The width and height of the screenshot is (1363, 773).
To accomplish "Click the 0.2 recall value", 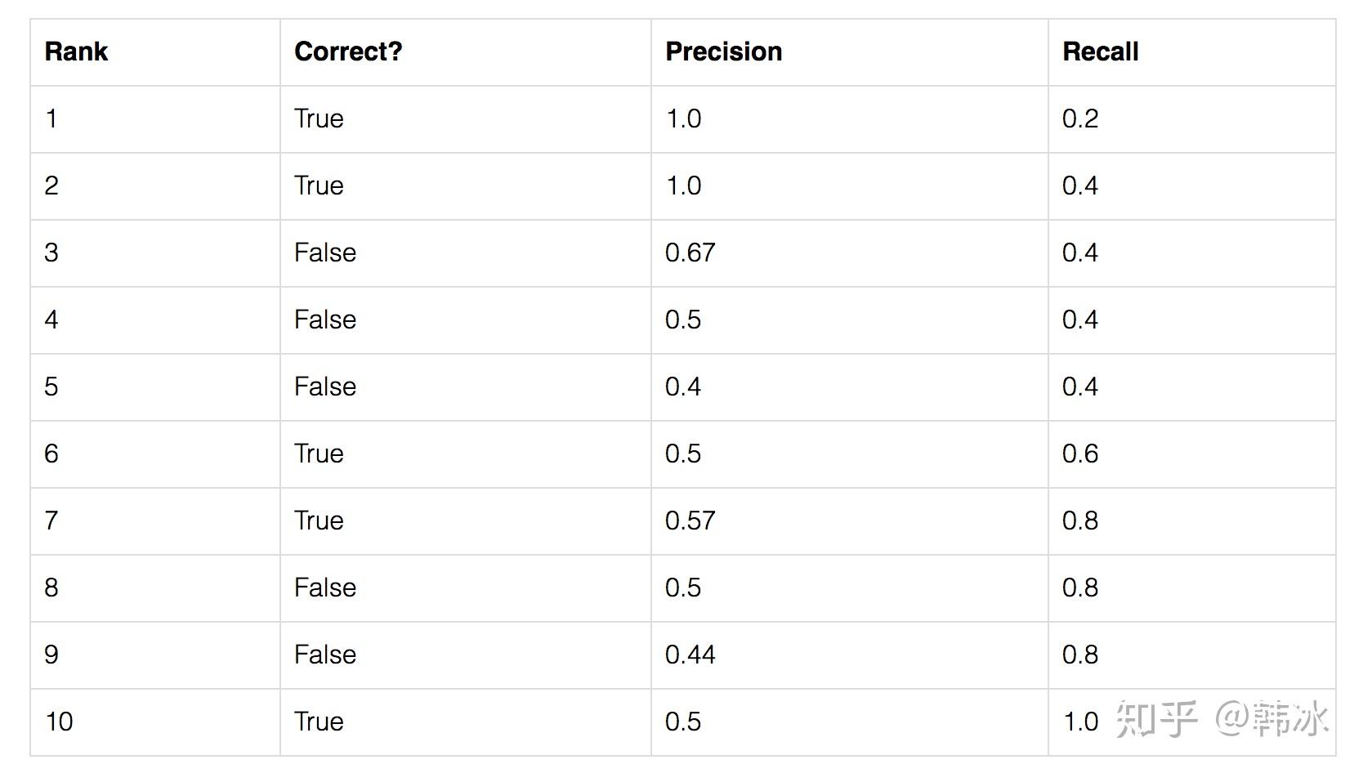I will (1079, 118).
